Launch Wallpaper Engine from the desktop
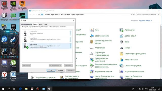 [x=13, y=76]
